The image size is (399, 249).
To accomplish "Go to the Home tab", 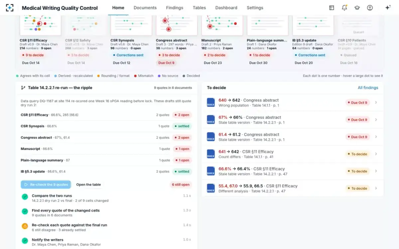I will (118, 8).
